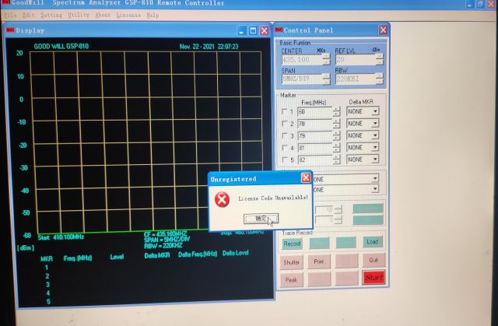Click the CENTER frequency stepper arrows
The height and width of the screenshot is (326, 498).
(326, 59)
